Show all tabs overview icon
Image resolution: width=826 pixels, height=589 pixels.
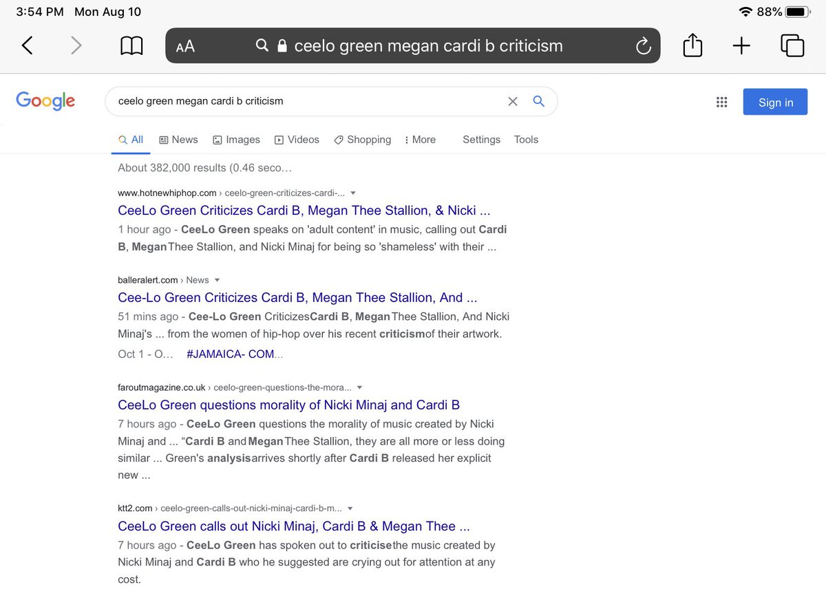(792, 45)
